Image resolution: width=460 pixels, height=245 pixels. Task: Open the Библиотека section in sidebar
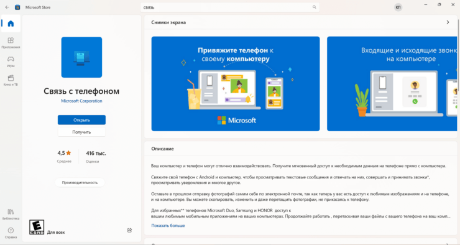11,214
